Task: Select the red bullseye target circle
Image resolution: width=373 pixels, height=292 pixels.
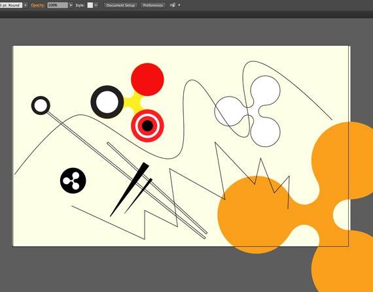Action: [147, 125]
